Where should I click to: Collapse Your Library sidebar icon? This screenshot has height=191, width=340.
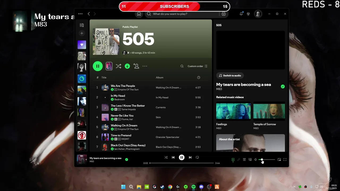coord(82,25)
